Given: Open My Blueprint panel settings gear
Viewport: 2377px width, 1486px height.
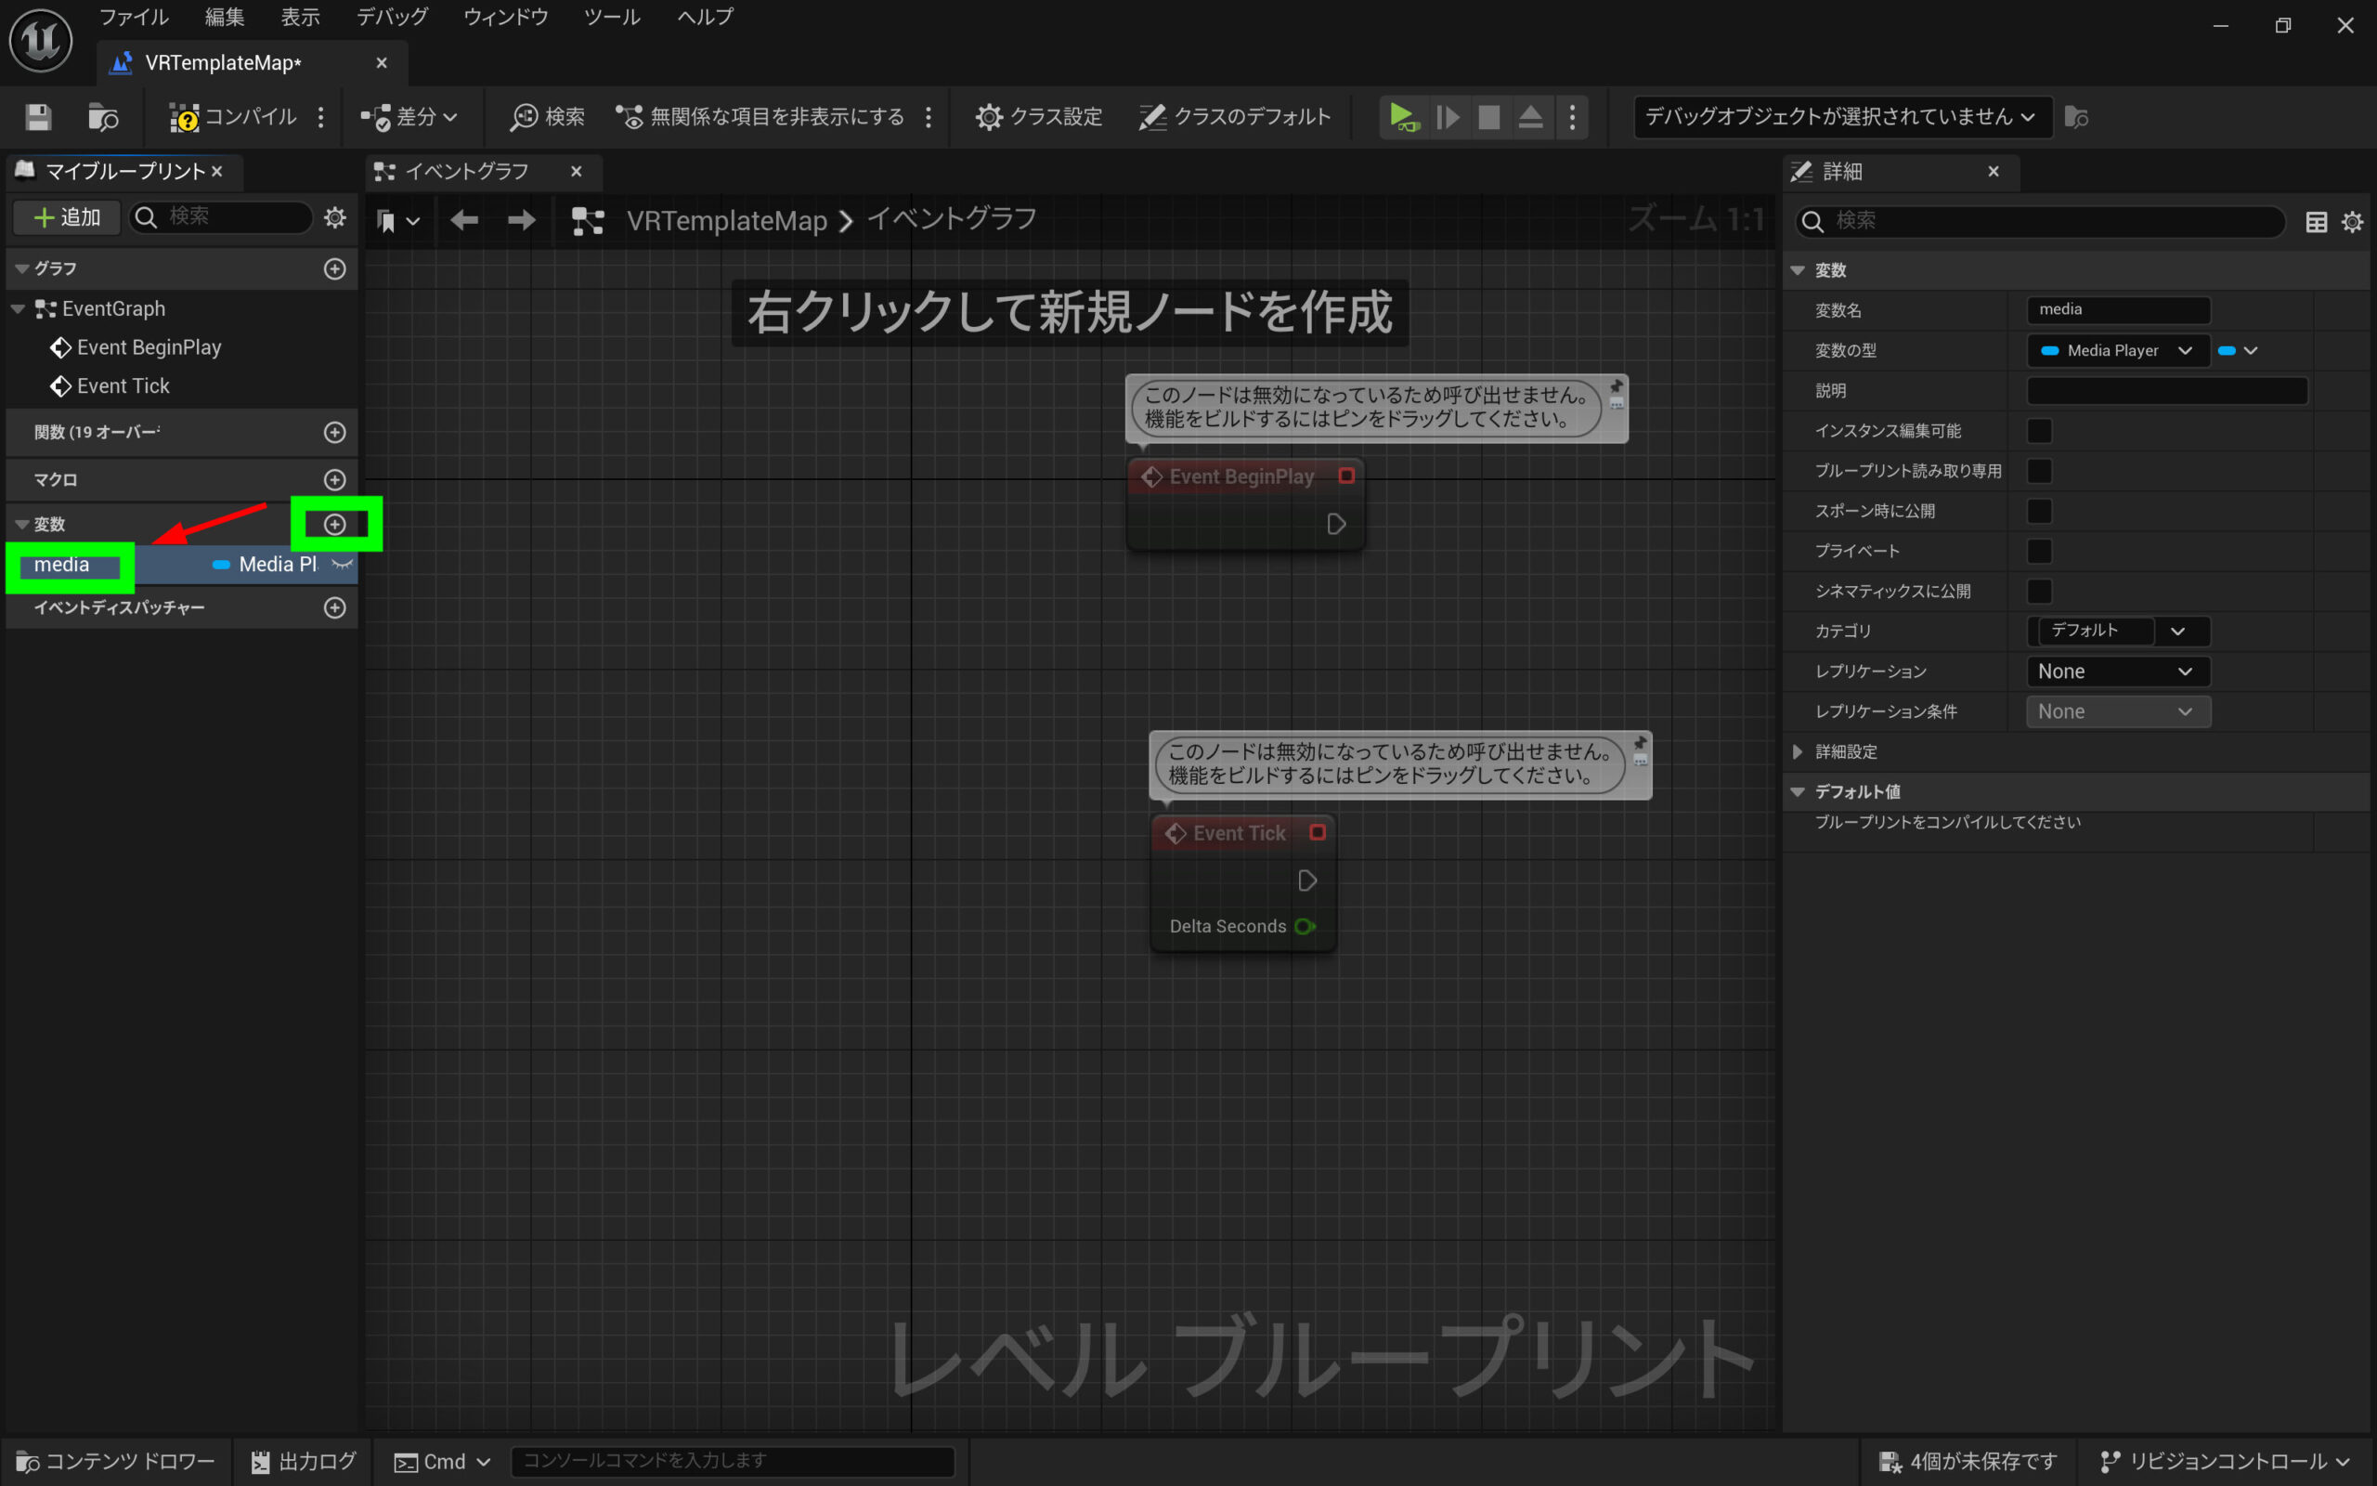Looking at the screenshot, I should [335, 217].
